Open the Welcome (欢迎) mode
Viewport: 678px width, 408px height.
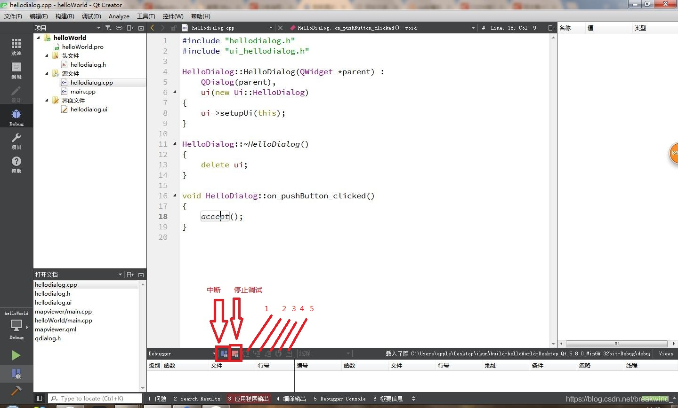16,47
